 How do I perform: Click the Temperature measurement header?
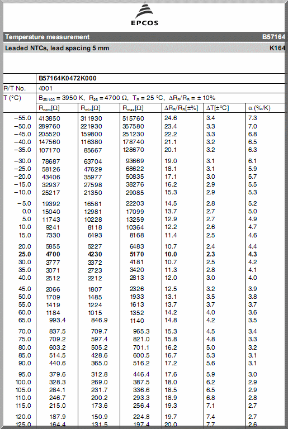(x=48, y=37)
